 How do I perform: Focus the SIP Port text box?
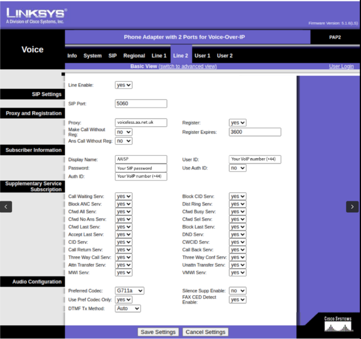(141, 103)
